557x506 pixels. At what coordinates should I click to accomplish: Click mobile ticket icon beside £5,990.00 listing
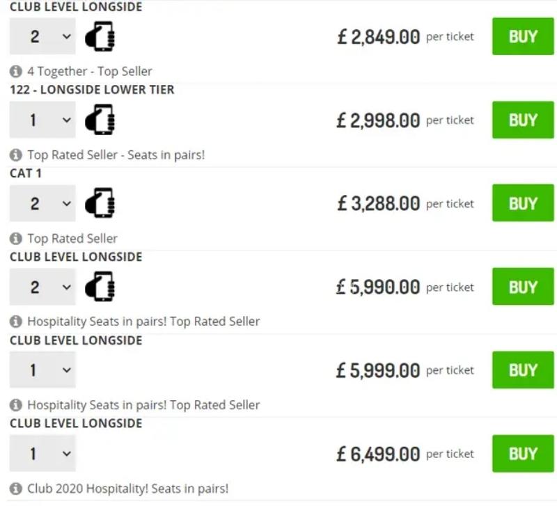pyautogui.click(x=100, y=287)
